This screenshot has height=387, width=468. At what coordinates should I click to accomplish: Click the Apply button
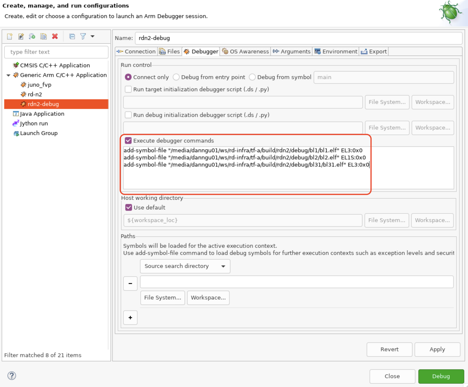point(437,349)
